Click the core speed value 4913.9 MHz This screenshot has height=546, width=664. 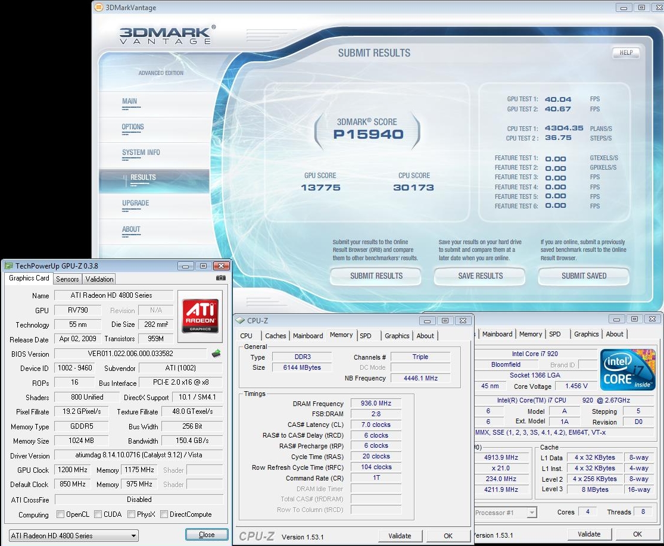coord(501,457)
